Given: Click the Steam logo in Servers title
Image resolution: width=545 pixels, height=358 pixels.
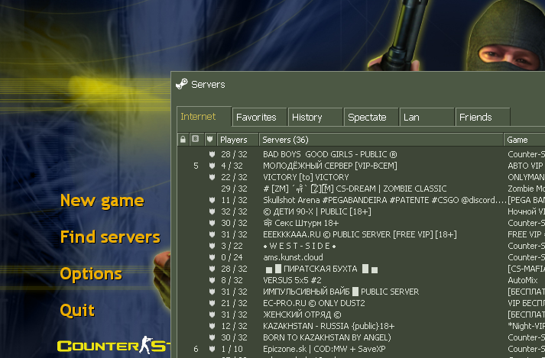Looking at the screenshot, I should coord(181,85).
